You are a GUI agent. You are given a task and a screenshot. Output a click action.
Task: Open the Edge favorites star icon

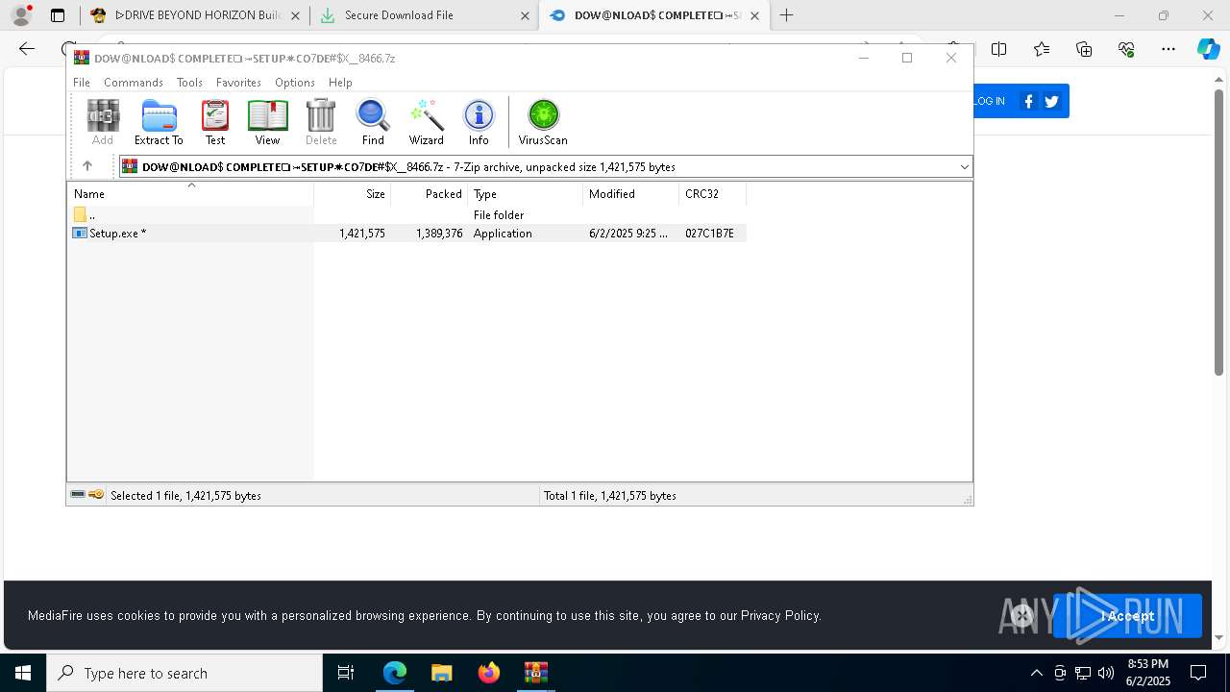coord(1042,49)
